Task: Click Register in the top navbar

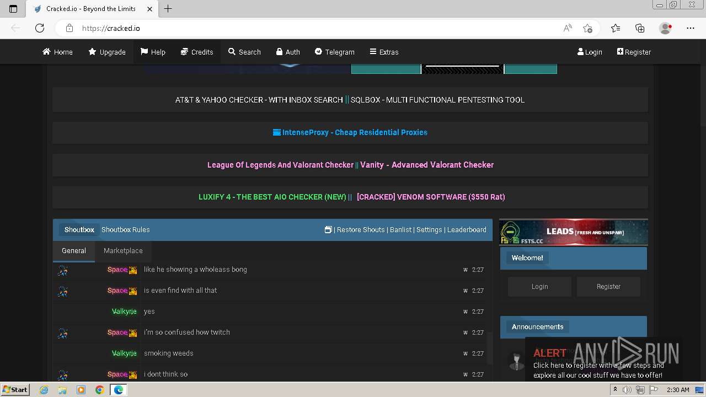Action: 634,52
